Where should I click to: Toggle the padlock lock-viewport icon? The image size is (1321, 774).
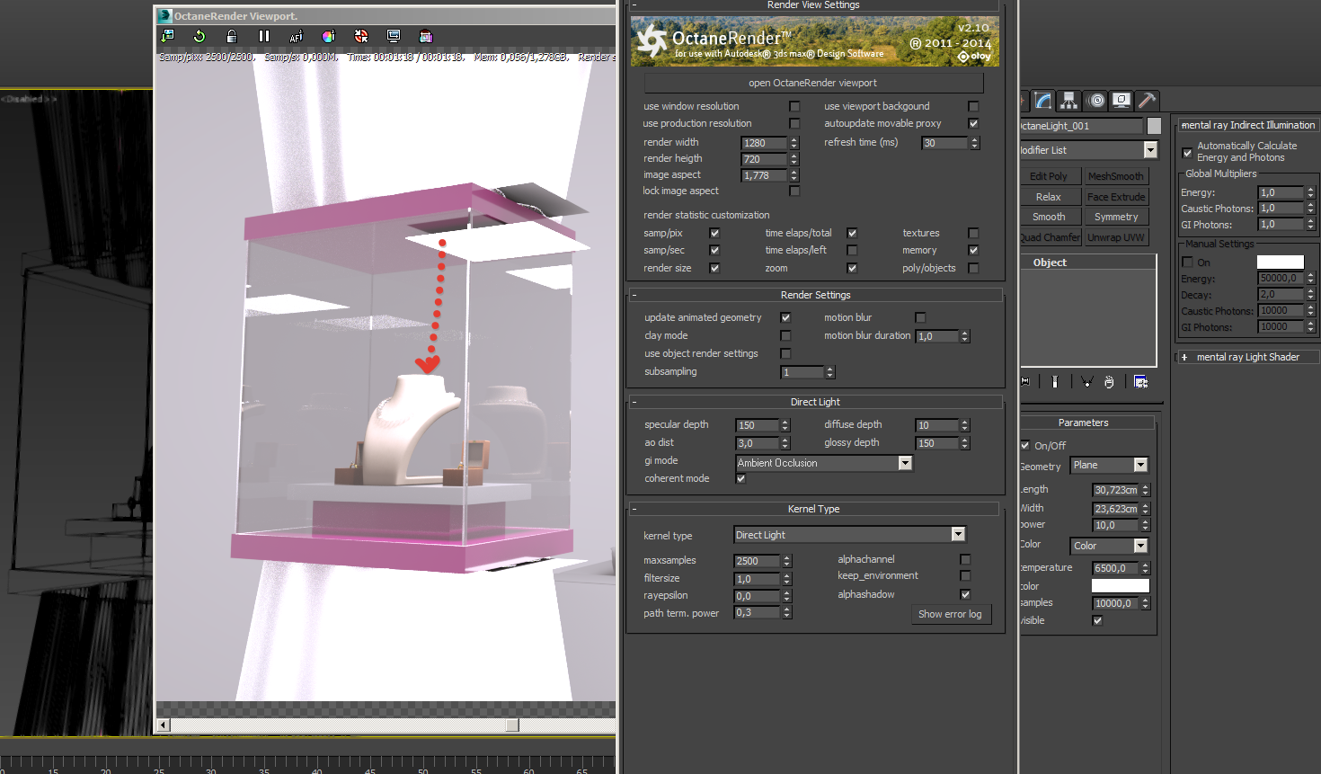(x=232, y=36)
